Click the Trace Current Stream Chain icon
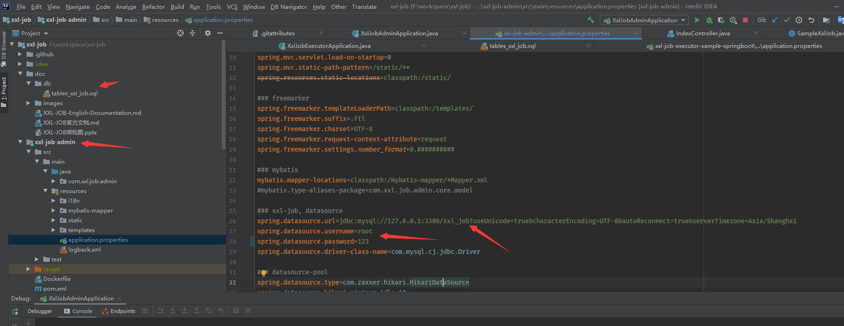This screenshot has height=326, width=844. coord(248,310)
